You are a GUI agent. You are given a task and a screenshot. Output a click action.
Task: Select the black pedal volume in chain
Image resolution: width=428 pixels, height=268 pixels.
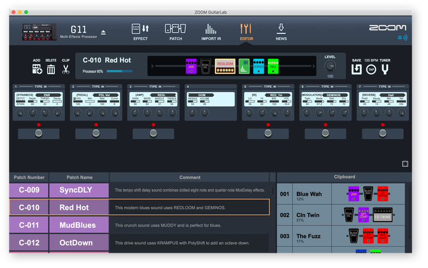coord(206,66)
